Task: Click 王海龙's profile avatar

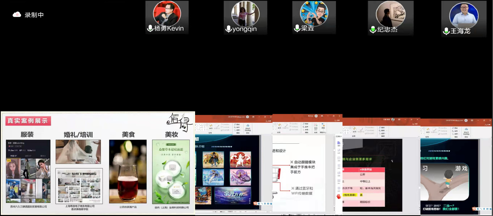Action: click(464, 15)
